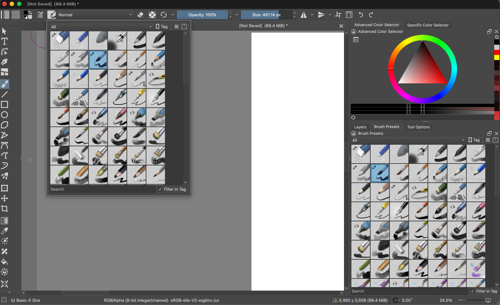Close the Not Saved document tab
The height and width of the screenshot is (305, 500).
click(x=341, y=26)
